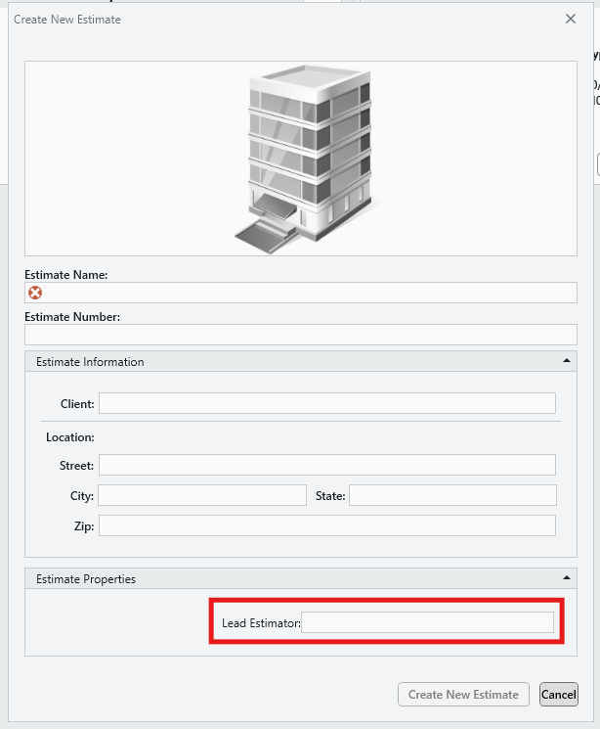
Task: Click into the Estimate Number field
Action: click(301, 336)
